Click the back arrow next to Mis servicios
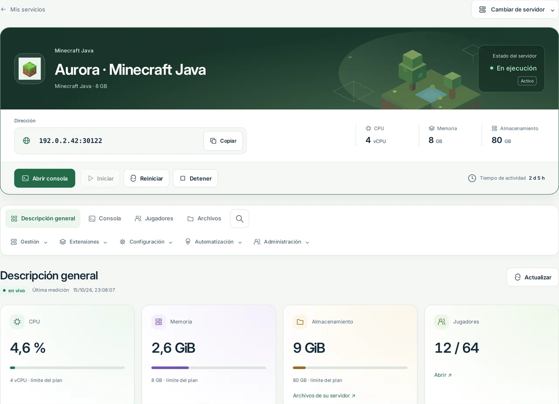This screenshot has height=404, width=559. [3, 9]
